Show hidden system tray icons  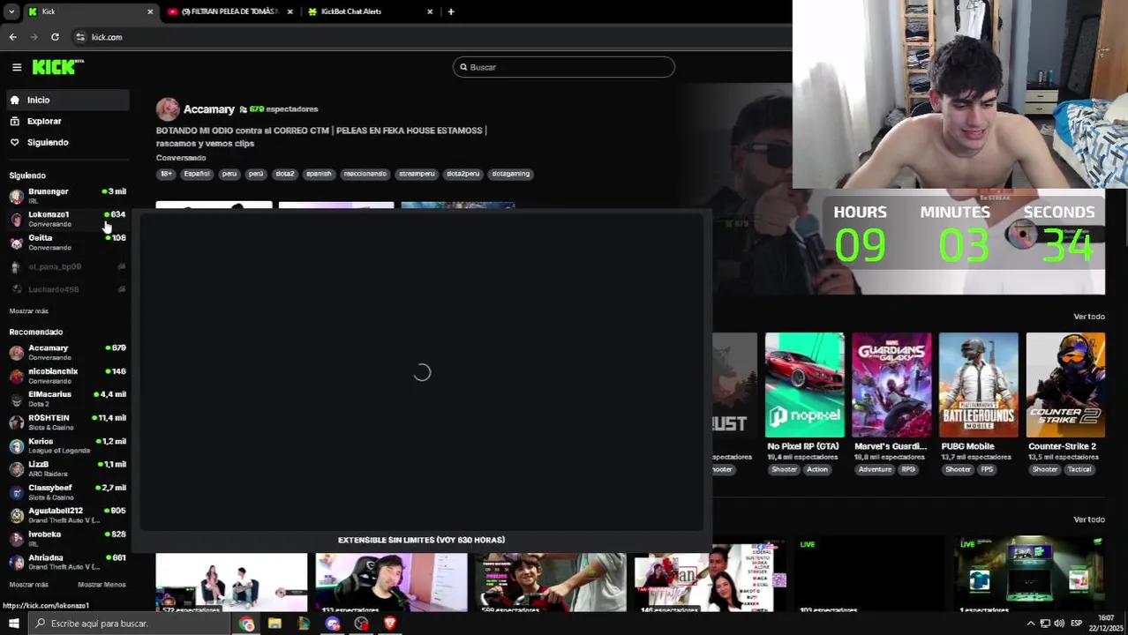pos(1030,624)
